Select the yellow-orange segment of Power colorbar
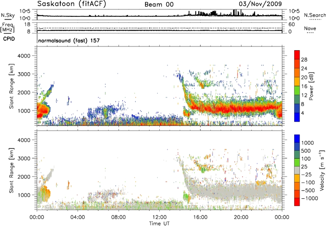 point(297,82)
